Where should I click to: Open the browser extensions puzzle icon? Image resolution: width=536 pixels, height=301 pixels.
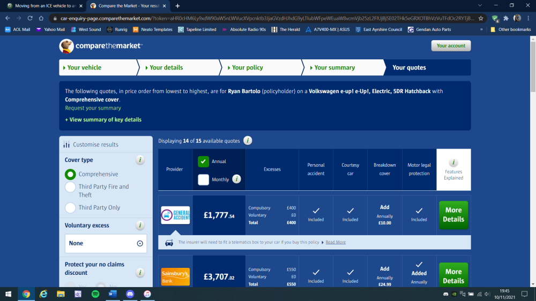pyautogui.click(x=506, y=18)
